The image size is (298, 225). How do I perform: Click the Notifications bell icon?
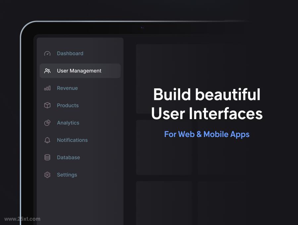coord(47,140)
